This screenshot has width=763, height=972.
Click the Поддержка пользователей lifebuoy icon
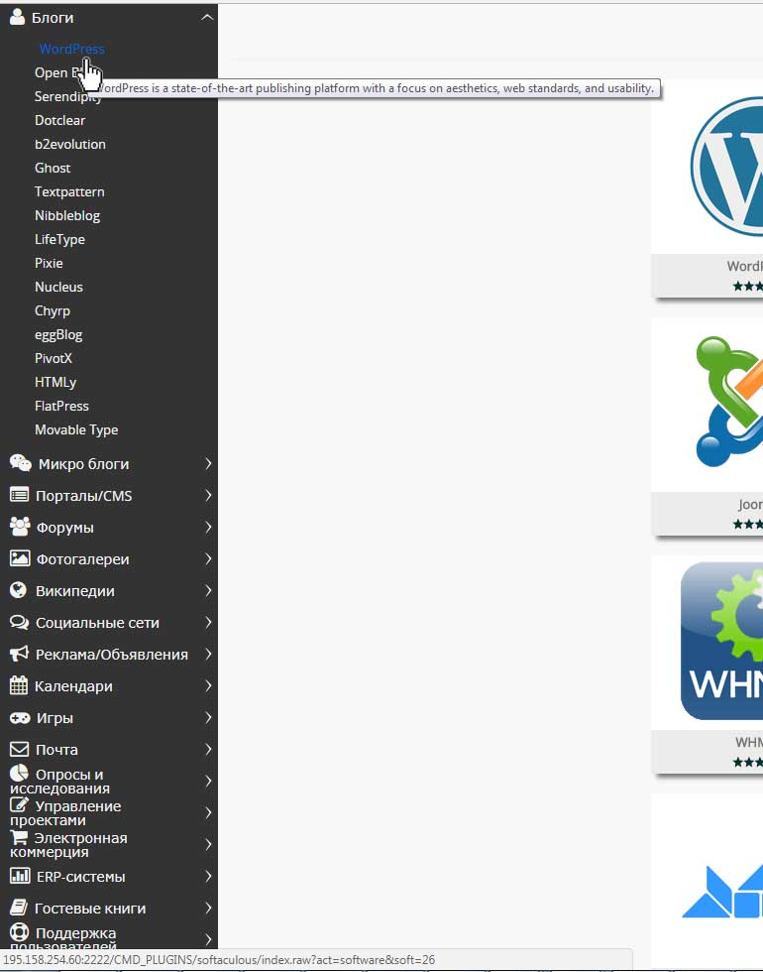pos(19,931)
